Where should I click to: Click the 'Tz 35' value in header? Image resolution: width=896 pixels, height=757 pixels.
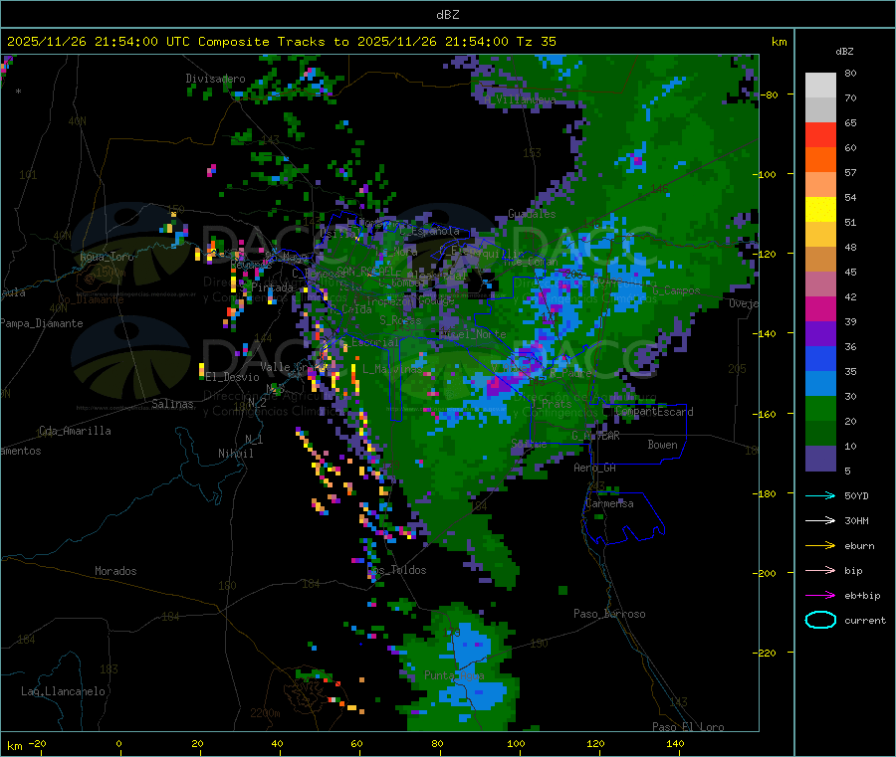coord(536,42)
